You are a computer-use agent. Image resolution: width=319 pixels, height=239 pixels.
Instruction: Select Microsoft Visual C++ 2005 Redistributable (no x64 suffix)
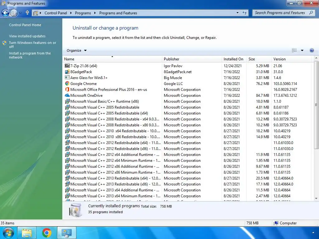[x=188, y=107]
